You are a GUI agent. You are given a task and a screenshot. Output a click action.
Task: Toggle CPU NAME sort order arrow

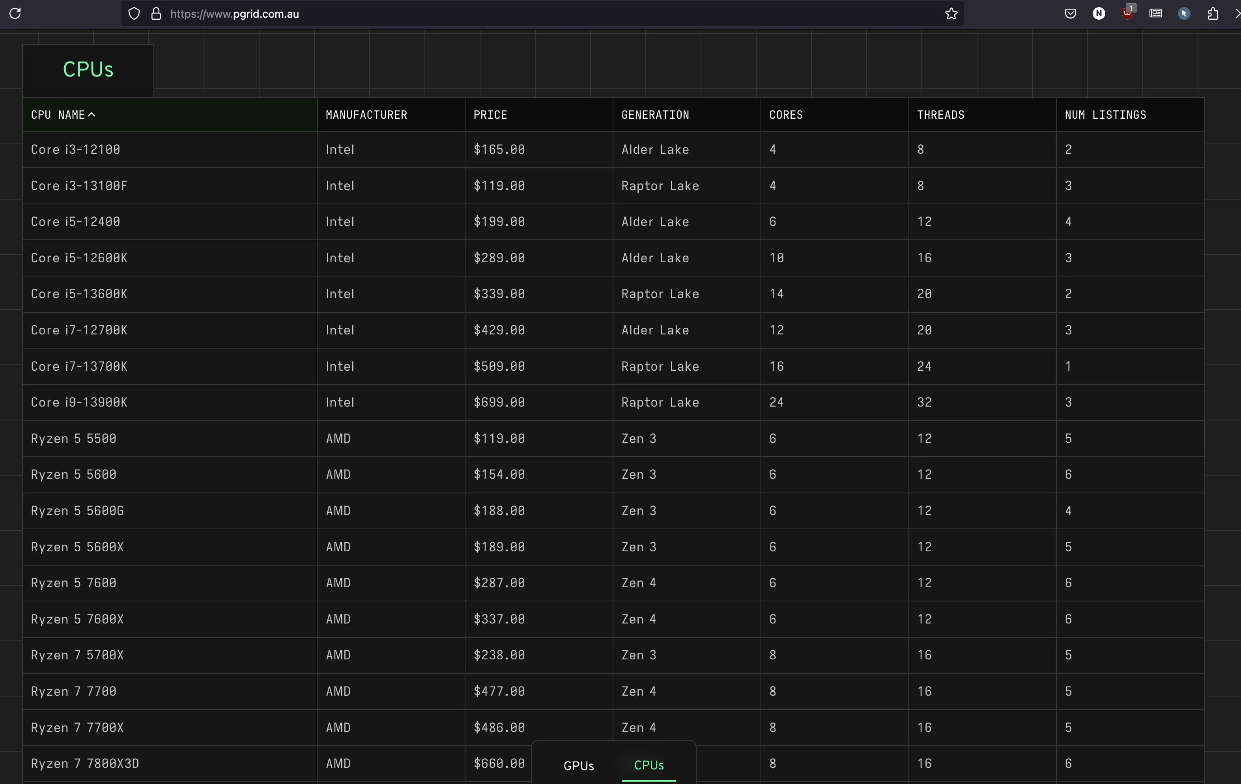tap(92, 115)
